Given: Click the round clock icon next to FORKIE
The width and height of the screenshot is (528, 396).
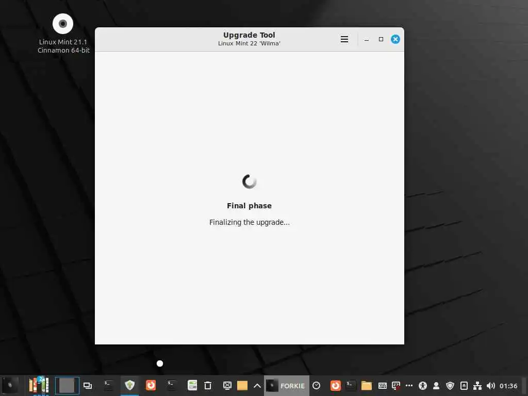Looking at the screenshot, I should pyautogui.click(x=317, y=386).
